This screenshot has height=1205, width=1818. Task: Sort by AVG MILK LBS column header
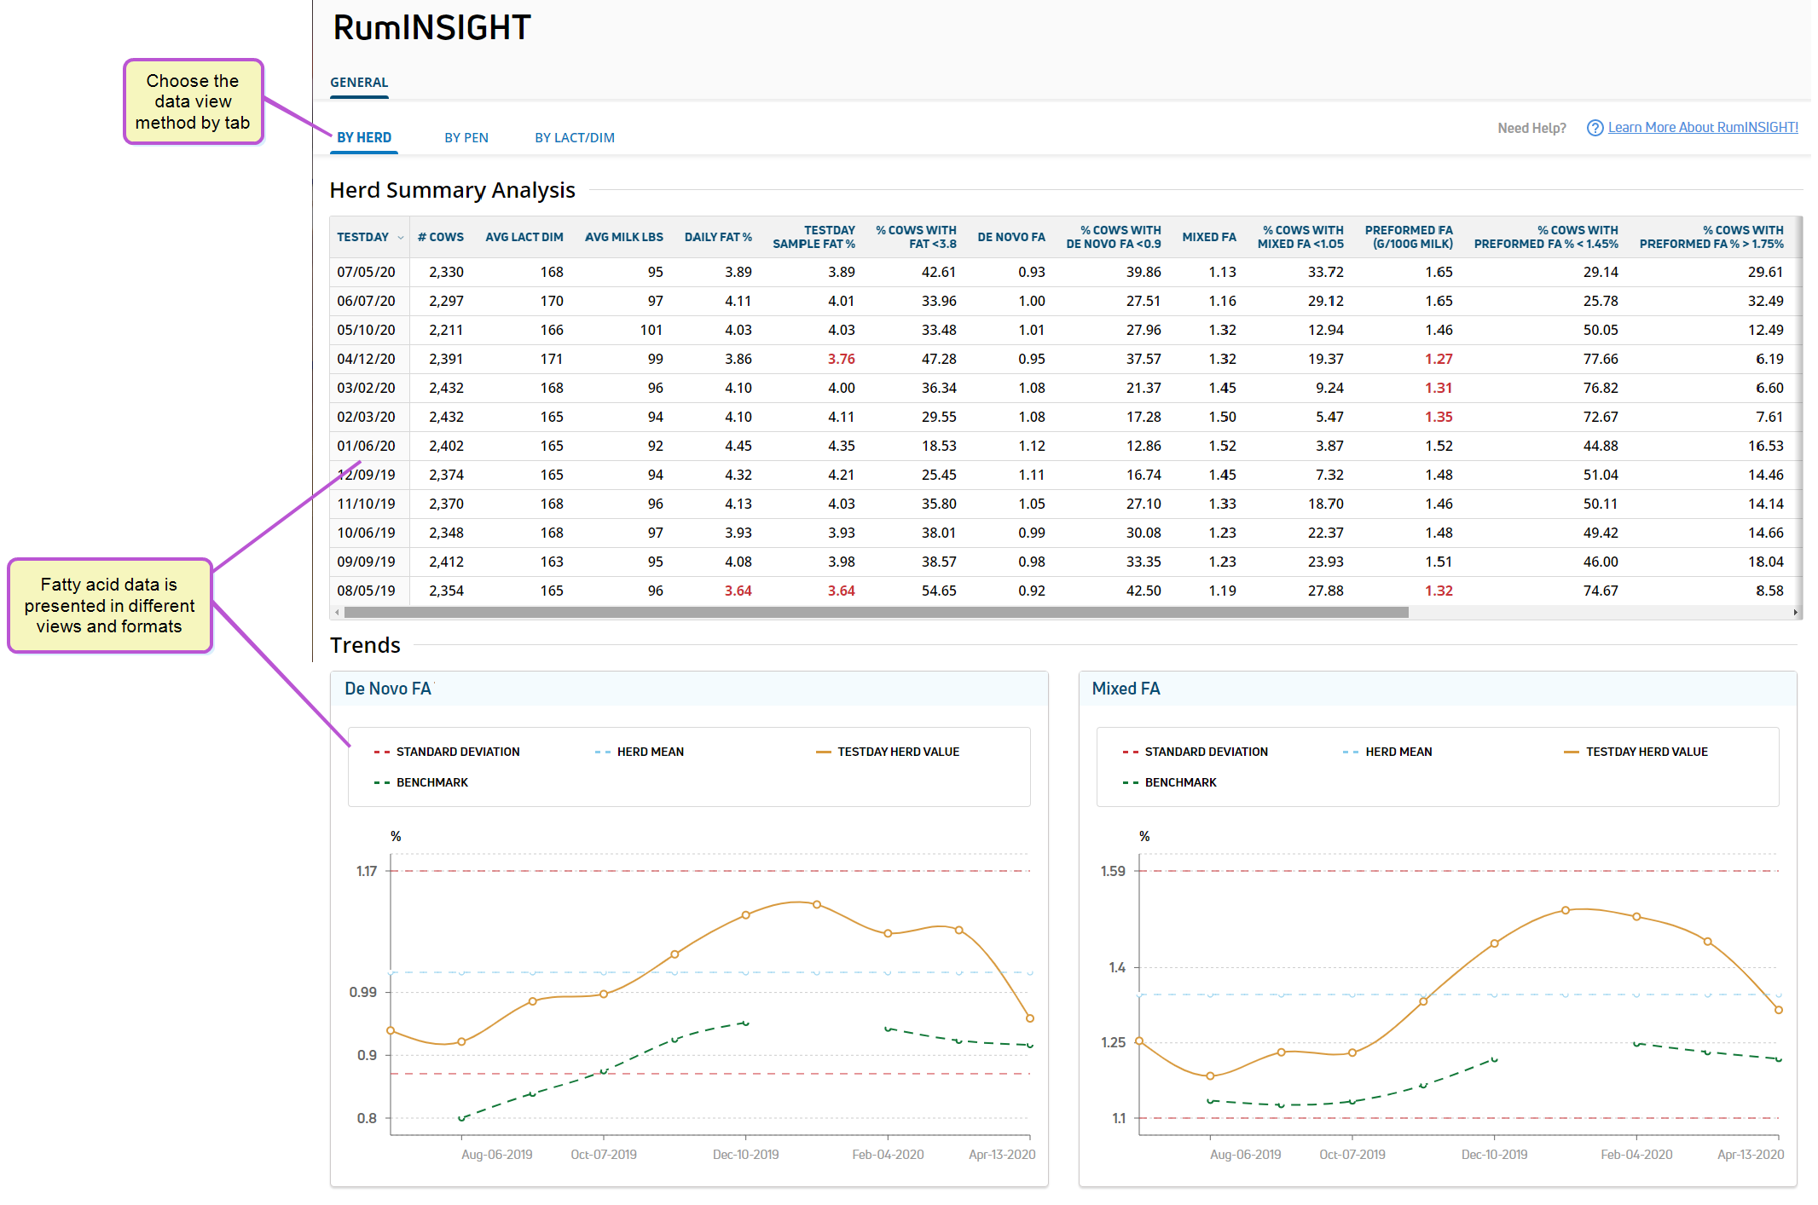click(x=624, y=237)
